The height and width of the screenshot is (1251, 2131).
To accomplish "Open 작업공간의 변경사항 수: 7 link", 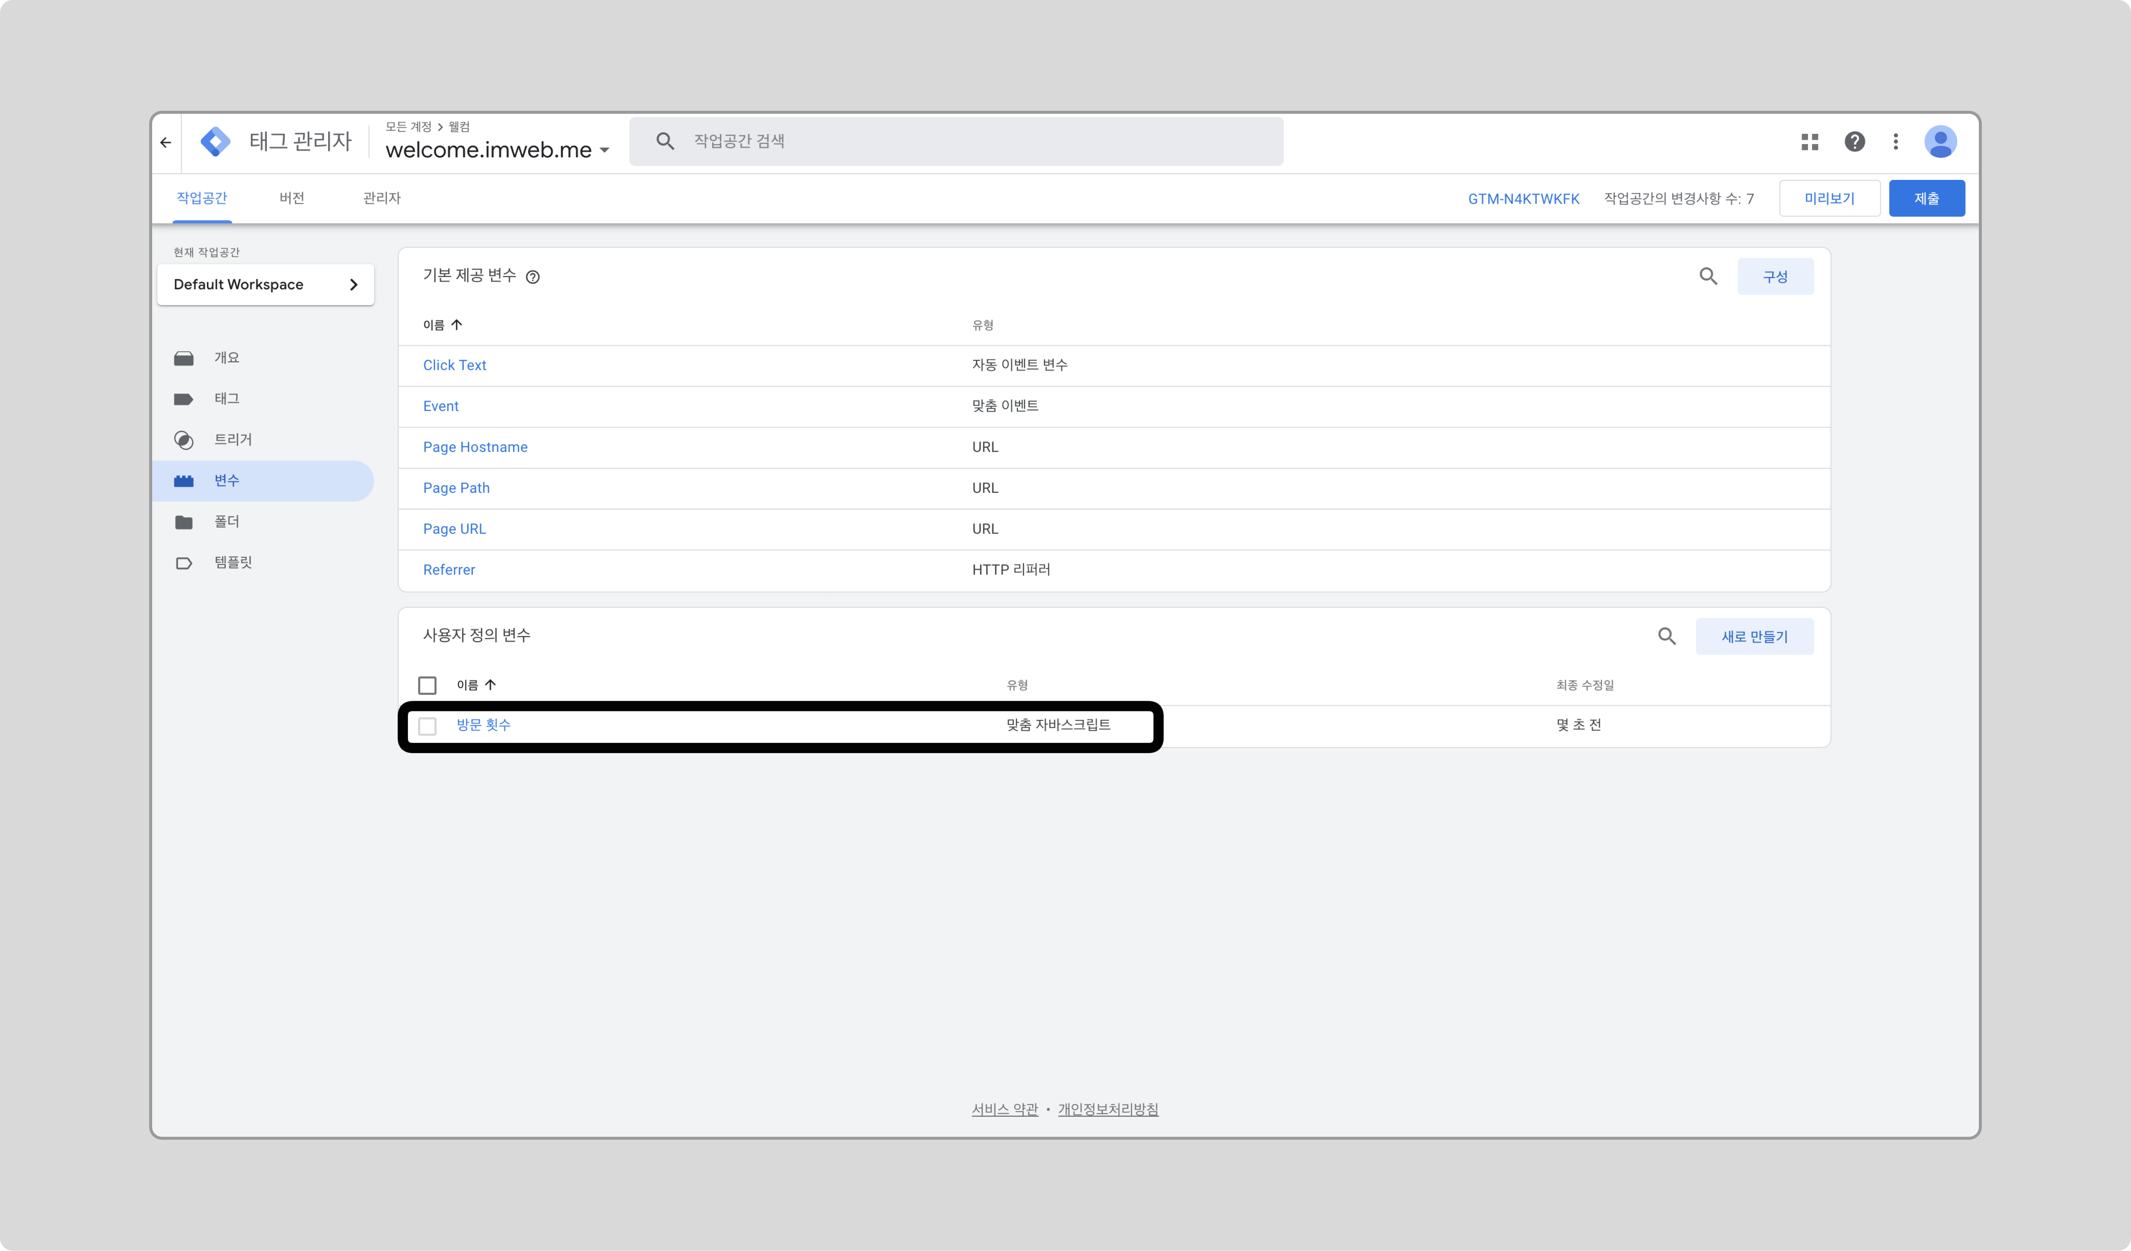I will coord(1678,199).
